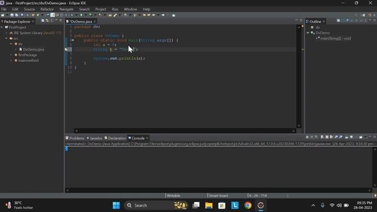
Task: Open Package Explorer view menu dots
Action: 52,21
